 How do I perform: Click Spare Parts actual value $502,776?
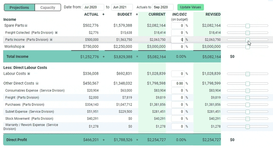point(91,25)
